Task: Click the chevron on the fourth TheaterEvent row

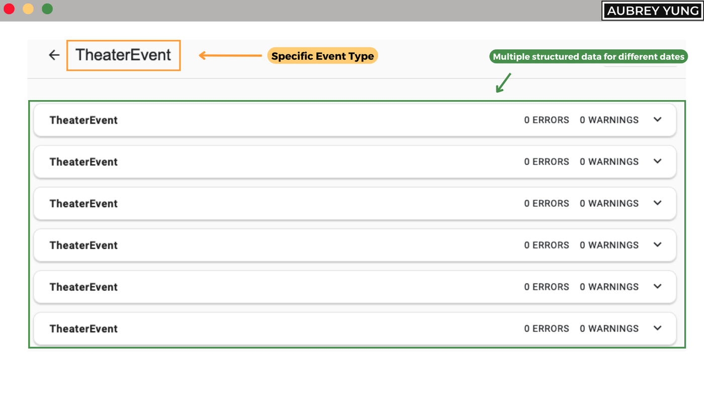Action: point(657,245)
